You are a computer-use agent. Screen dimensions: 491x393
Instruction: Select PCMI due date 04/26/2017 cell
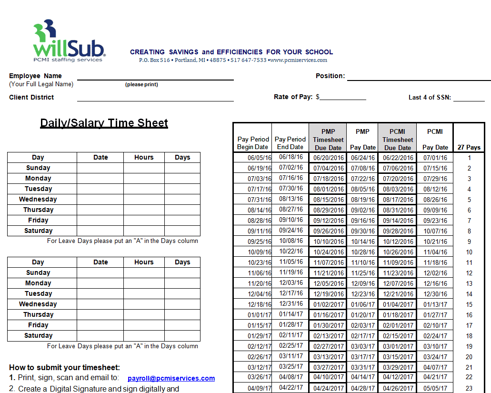coord(398,388)
